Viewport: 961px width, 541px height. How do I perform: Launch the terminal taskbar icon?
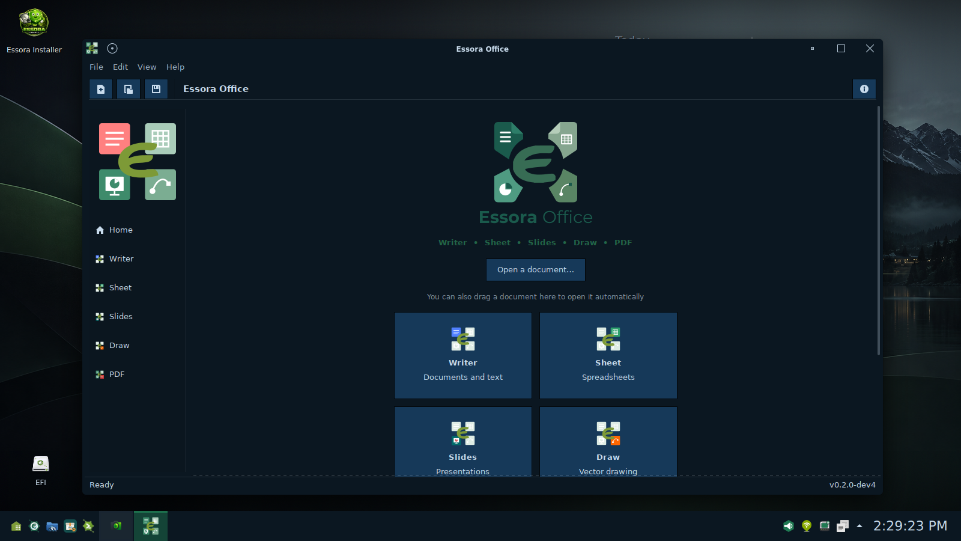pyautogui.click(x=88, y=526)
